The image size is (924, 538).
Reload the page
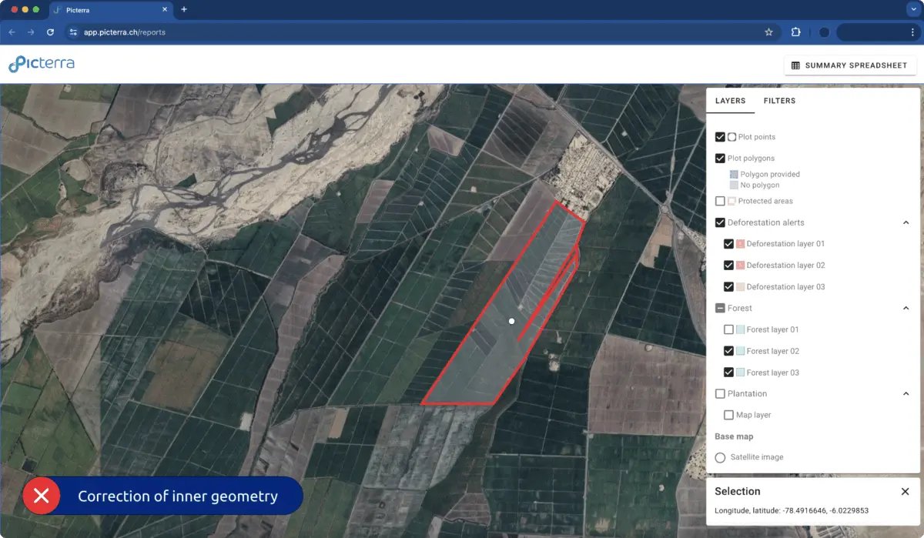click(x=50, y=32)
